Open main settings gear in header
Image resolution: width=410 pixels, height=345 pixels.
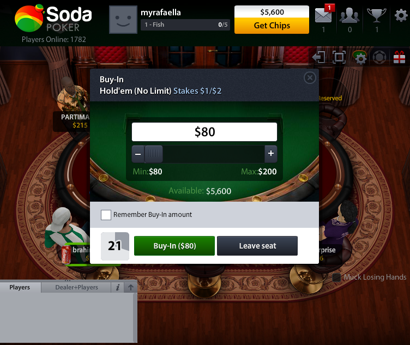coord(401,15)
